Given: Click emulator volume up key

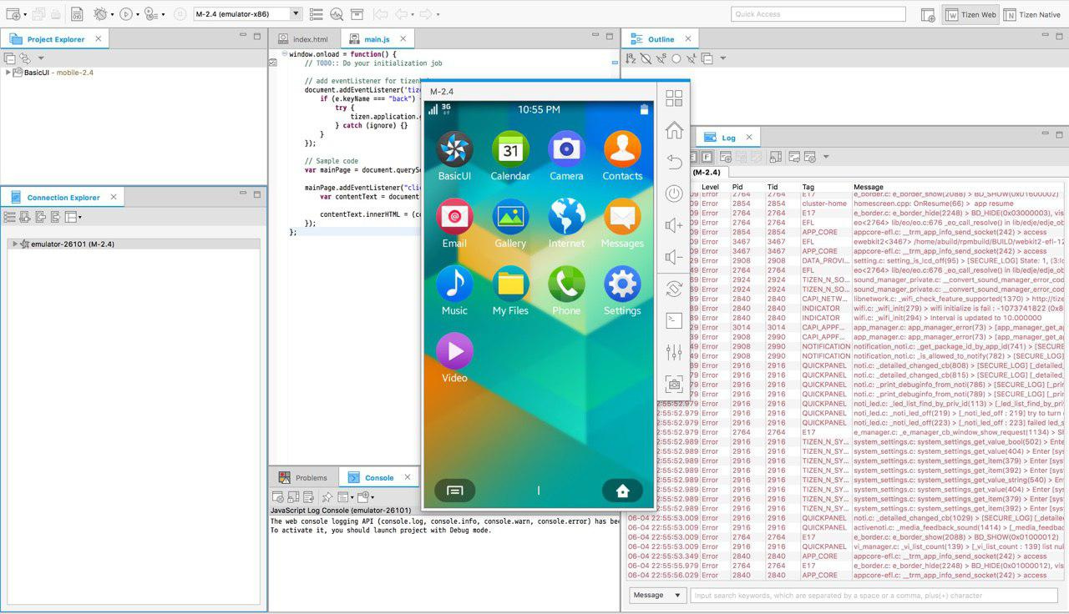Looking at the screenshot, I should [674, 225].
